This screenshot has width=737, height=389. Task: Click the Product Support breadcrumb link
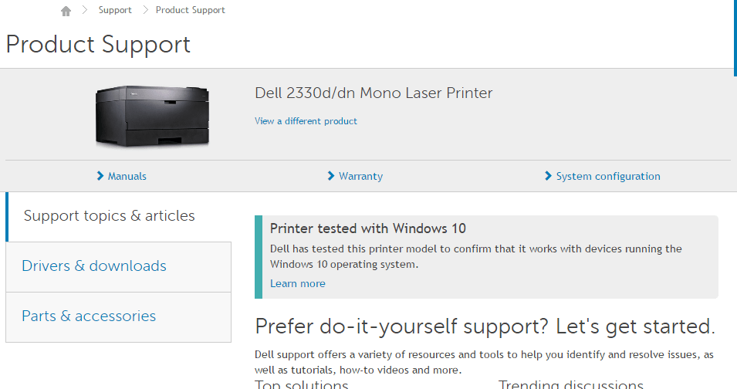point(191,10)
